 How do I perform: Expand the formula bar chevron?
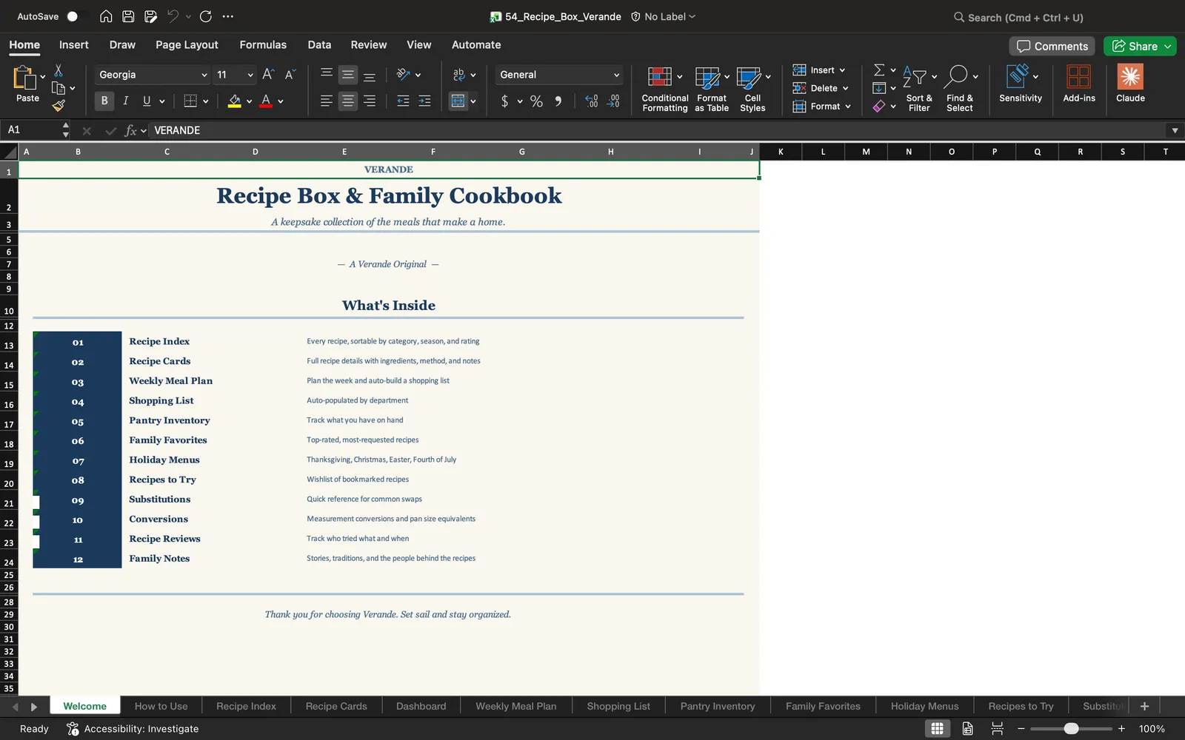click(x=1175, y=130)
